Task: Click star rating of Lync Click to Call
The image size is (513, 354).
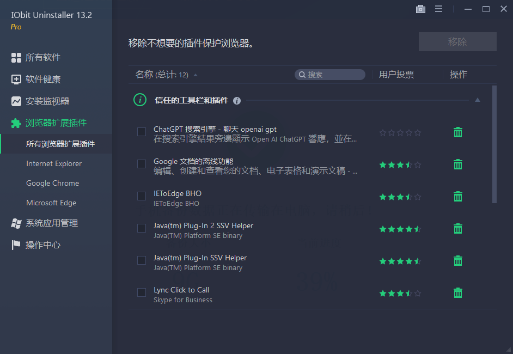Action: click(x=400, y=293)
